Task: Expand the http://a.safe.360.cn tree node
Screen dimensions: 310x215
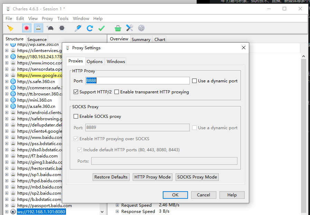Action: pyautogui.click(x=7, y=106)
